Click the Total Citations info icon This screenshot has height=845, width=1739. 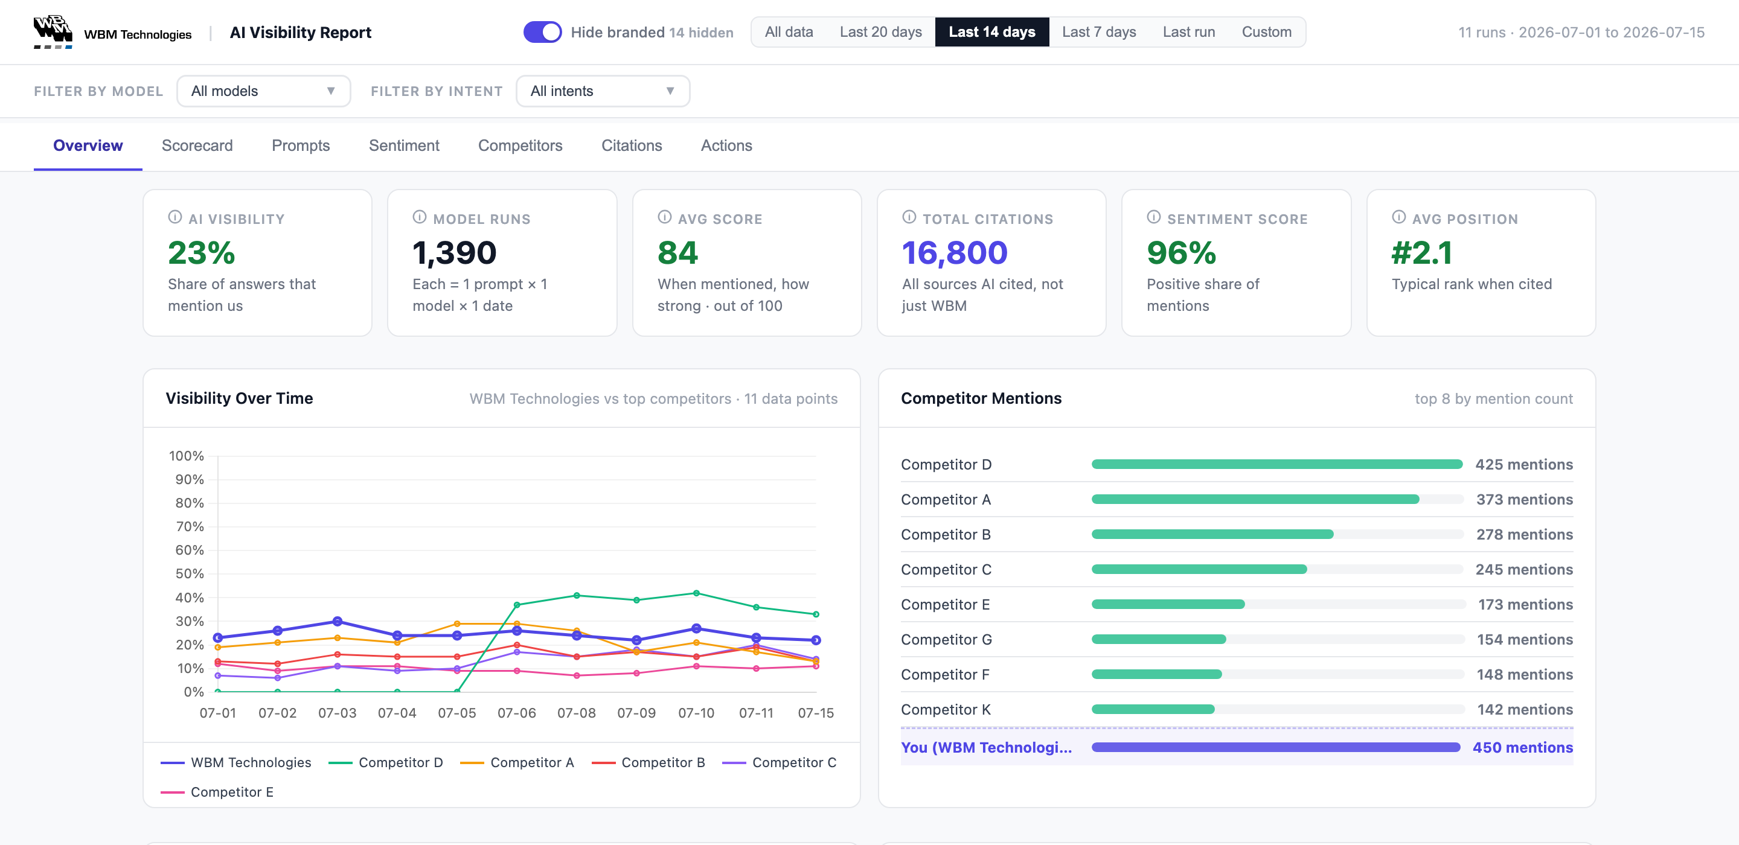pos(909,217)
